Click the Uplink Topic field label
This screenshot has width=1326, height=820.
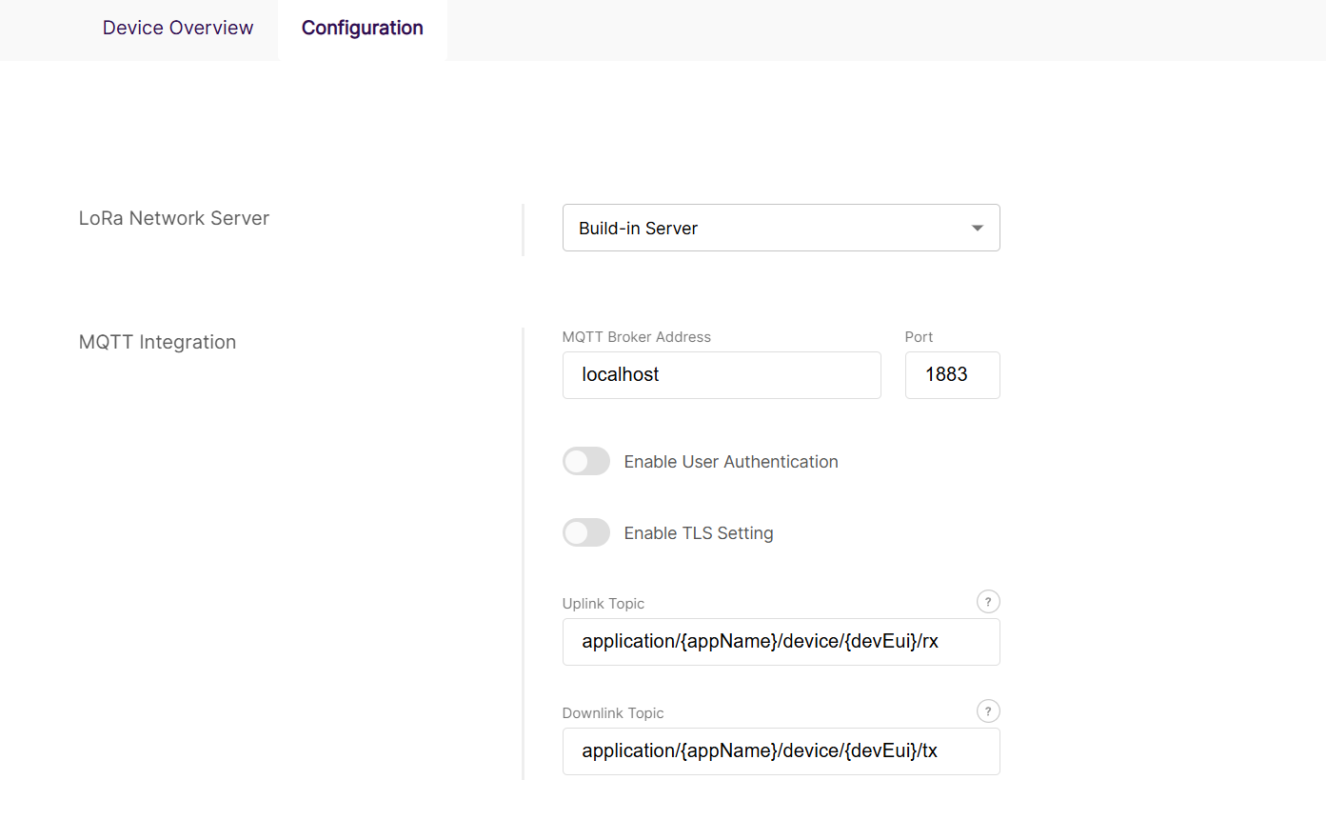coord(603,604)
